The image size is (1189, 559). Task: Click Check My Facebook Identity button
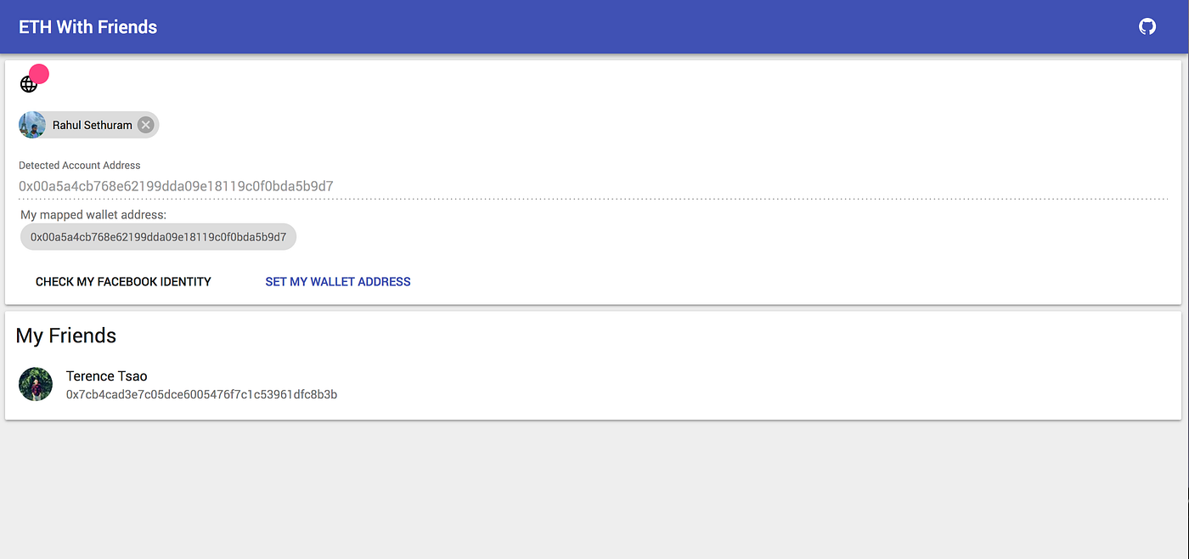pyautogui.click(x=123, y=281)
